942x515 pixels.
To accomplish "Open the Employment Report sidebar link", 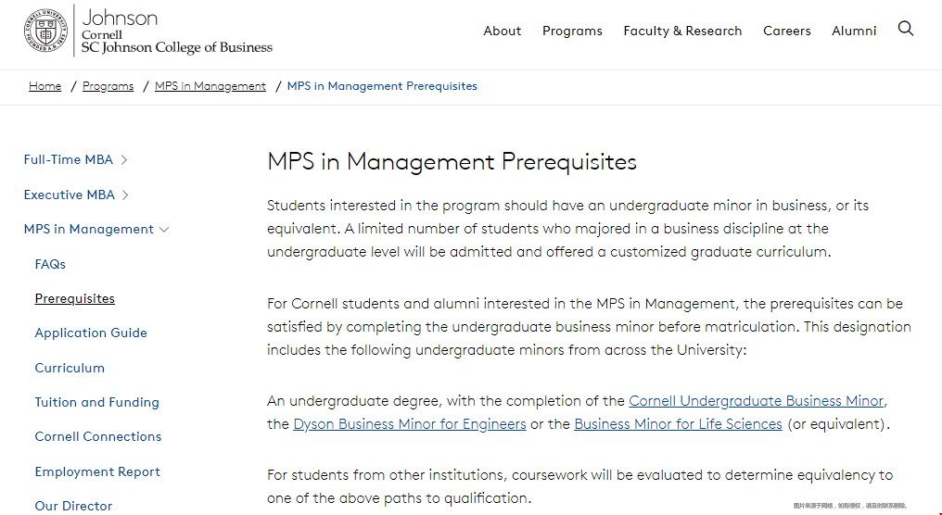I will coord(97,471).
